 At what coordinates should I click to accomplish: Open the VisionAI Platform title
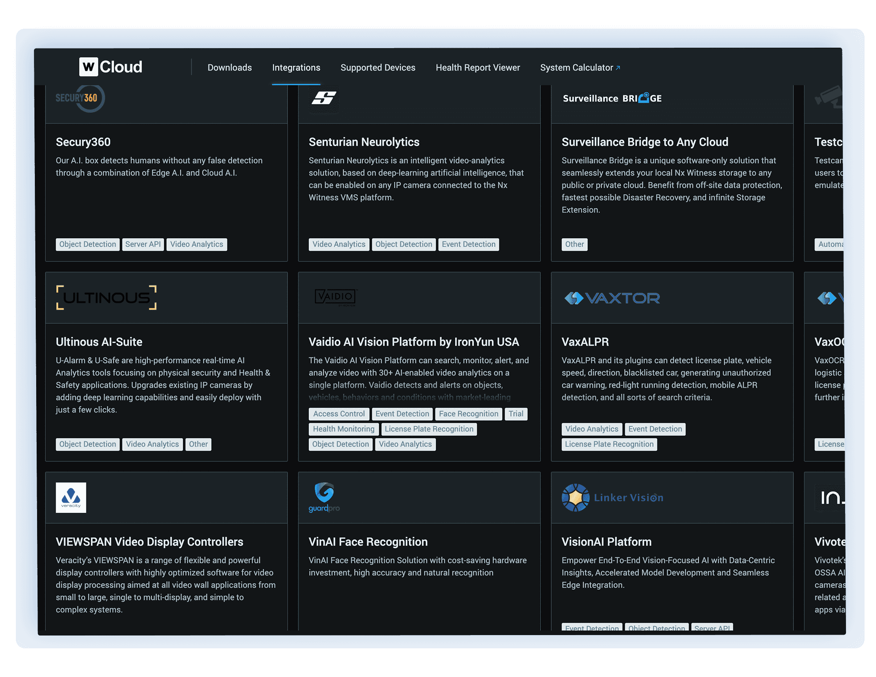tap(606, 542)
